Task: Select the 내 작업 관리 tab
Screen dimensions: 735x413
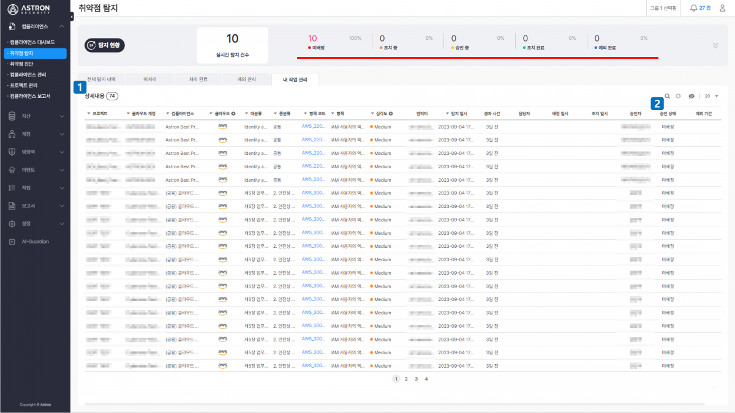Action: pyautogui.click(x=295, y=80)
